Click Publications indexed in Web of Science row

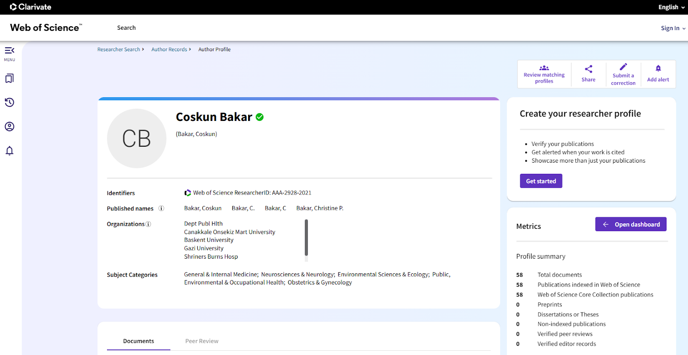[x=578, y=285]
